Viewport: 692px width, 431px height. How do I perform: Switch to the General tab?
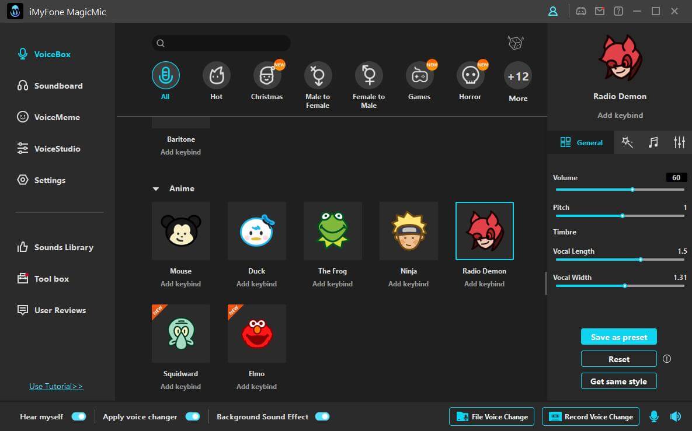pos(581,142)
